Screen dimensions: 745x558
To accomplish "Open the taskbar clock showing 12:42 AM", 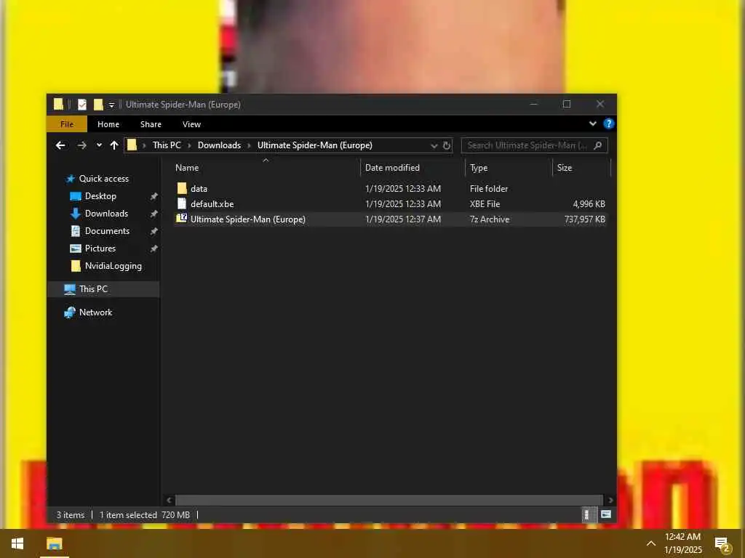I will point(682,543).
